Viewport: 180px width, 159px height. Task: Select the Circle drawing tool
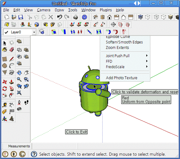click(x=5, y=66)
